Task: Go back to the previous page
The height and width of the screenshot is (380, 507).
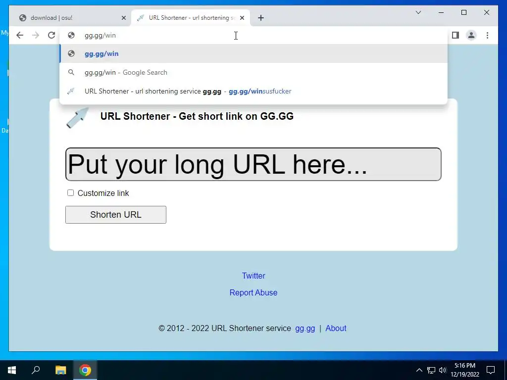Action: [x=20, y=35]
